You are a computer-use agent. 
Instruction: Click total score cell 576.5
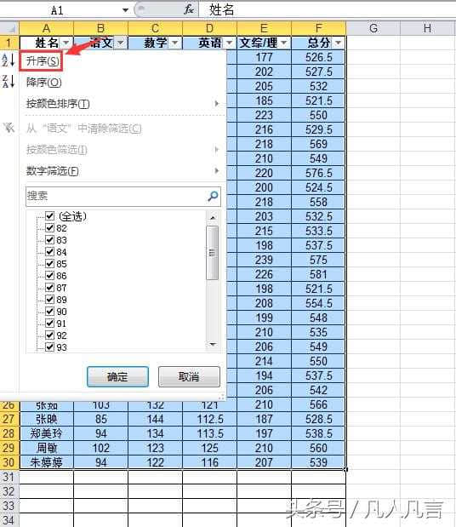pos(318,173)
